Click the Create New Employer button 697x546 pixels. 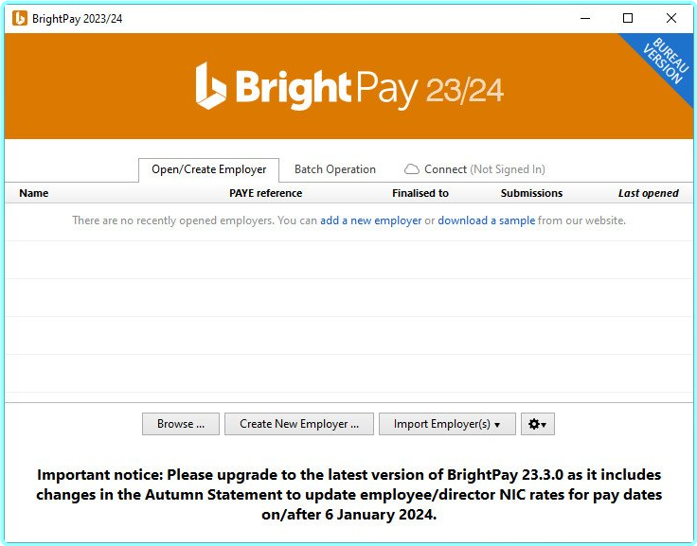299,424
